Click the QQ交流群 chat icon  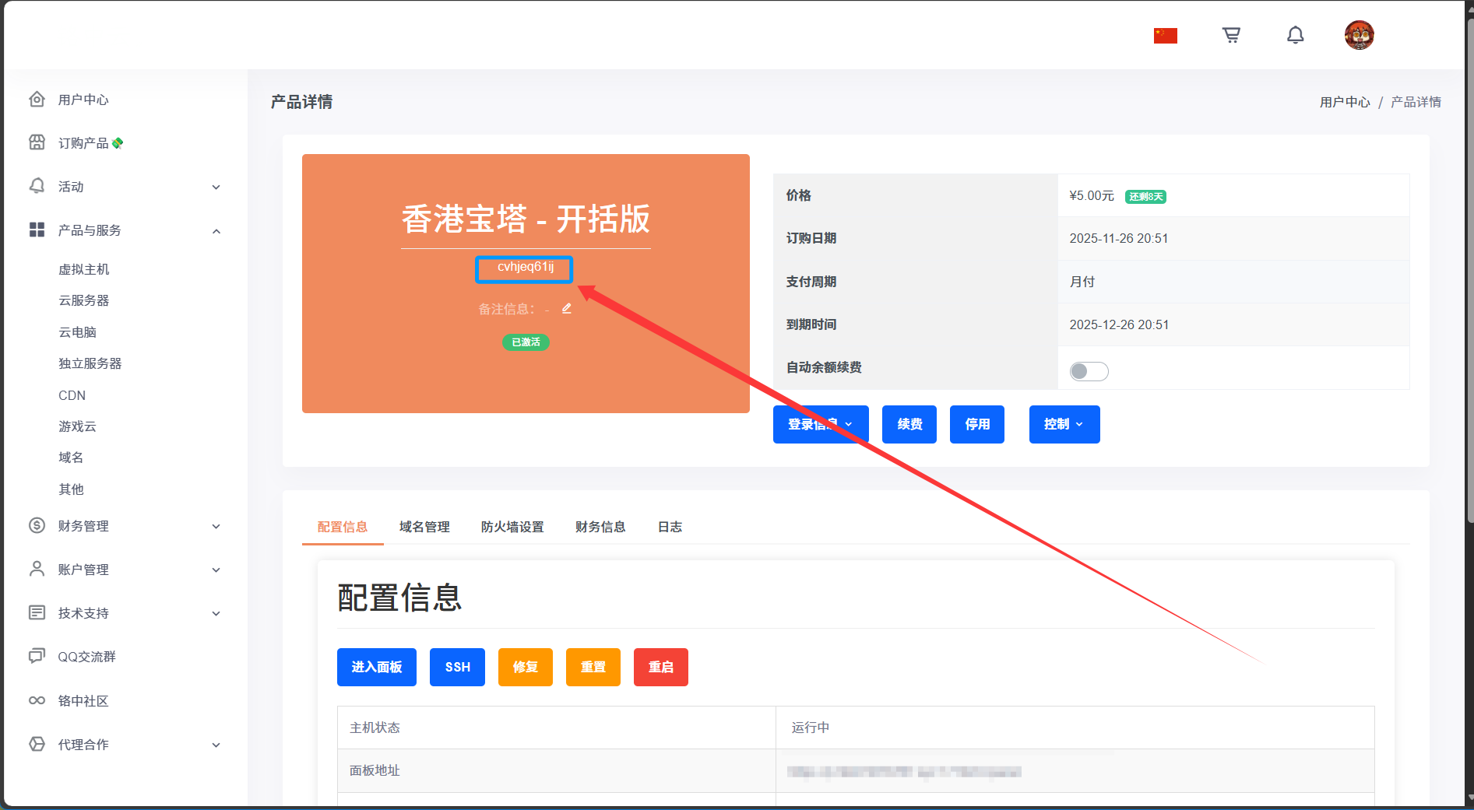[x=37, y=656]
